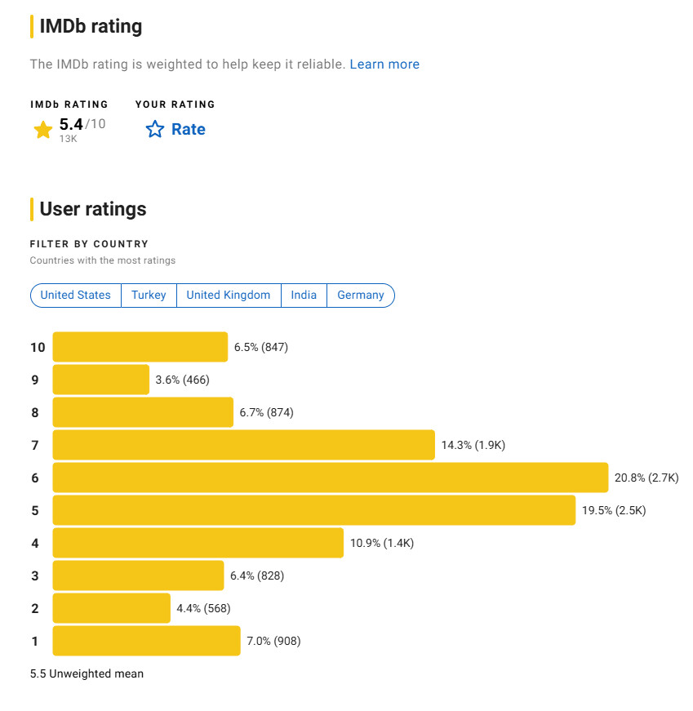The width and height of the screenshot is (693, 711).
Task: Click the 9-star rating bar
Action: (x=100, y=380)
